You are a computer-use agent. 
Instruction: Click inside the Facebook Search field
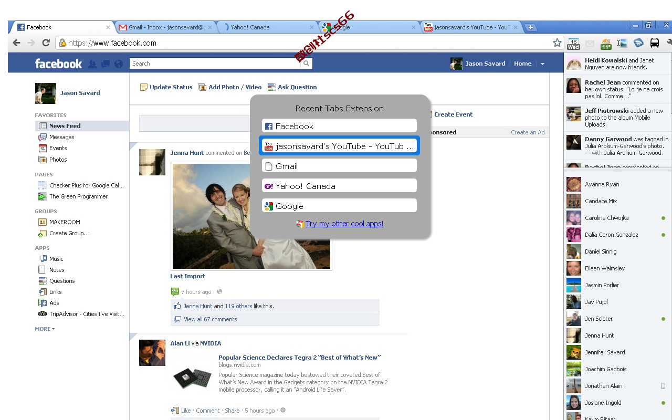[215, 64]
